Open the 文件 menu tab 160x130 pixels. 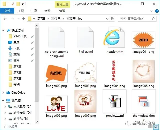(x=7, y=11)
